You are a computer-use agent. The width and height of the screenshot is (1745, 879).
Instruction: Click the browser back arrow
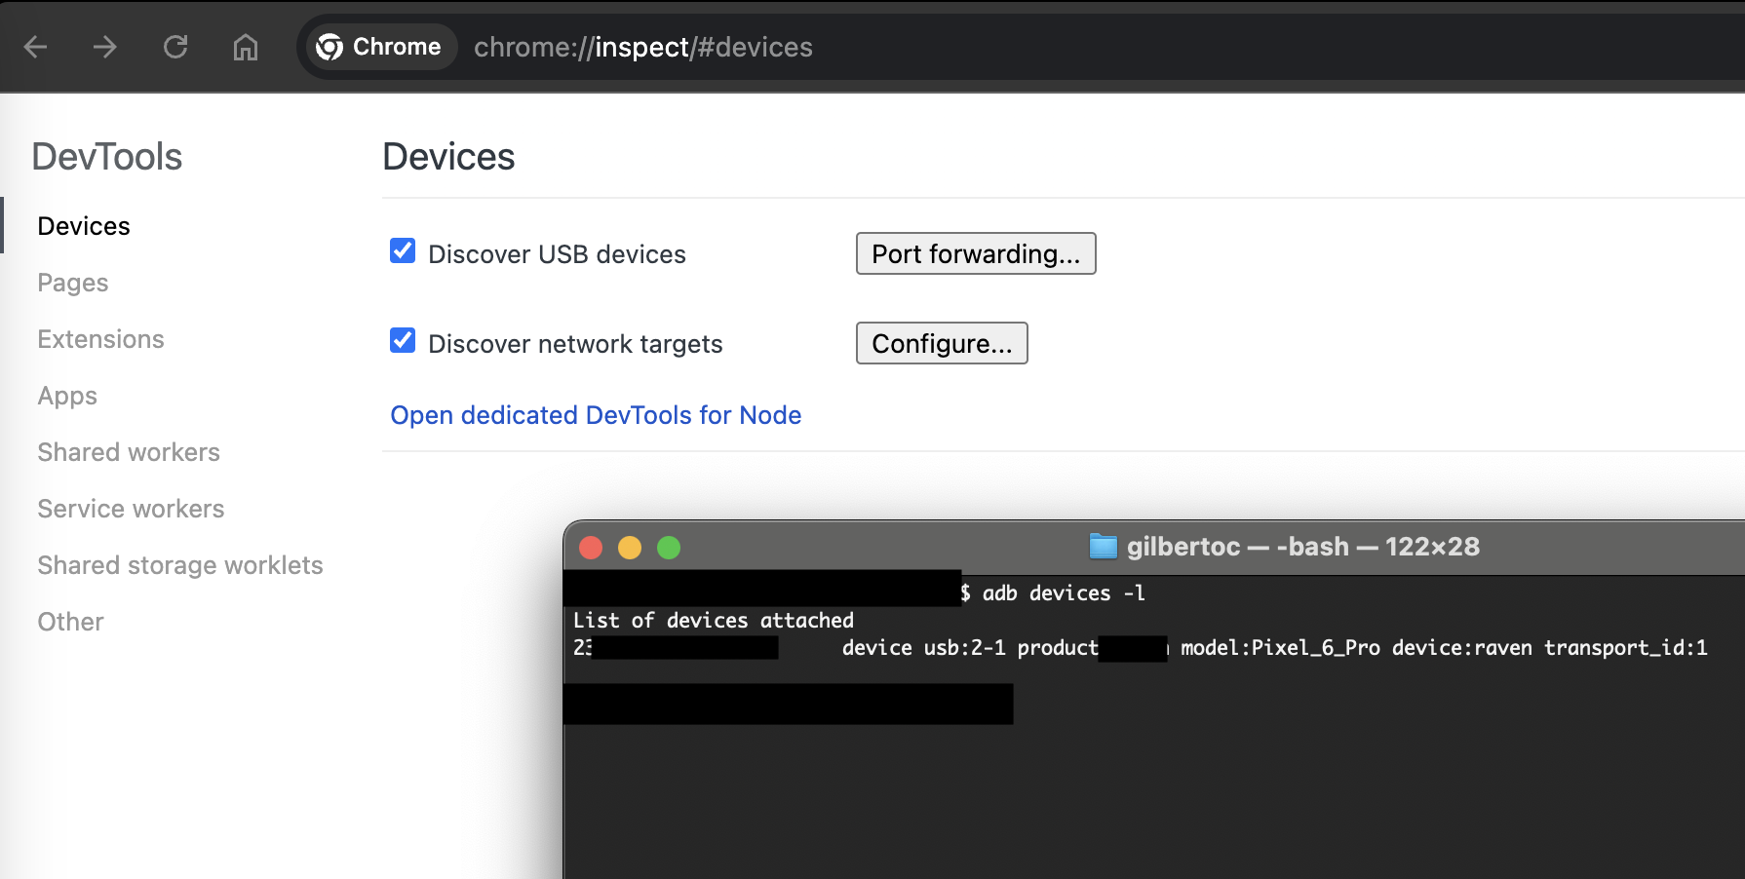coord(36,47)
